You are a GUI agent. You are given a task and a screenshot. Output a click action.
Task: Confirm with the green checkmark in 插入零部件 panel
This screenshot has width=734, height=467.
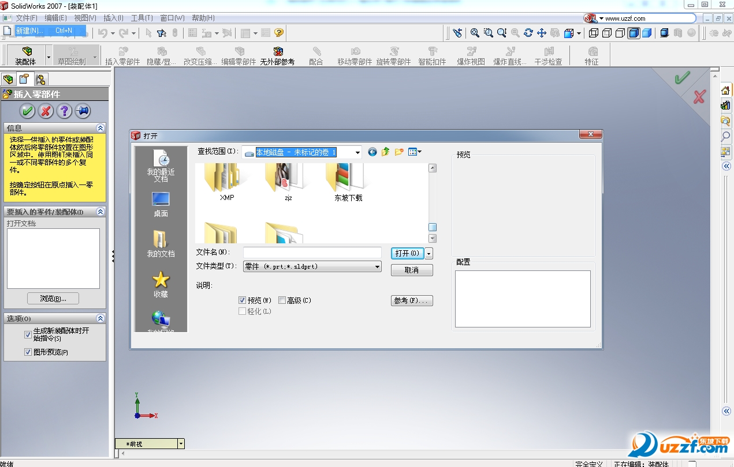coord(27,111)
